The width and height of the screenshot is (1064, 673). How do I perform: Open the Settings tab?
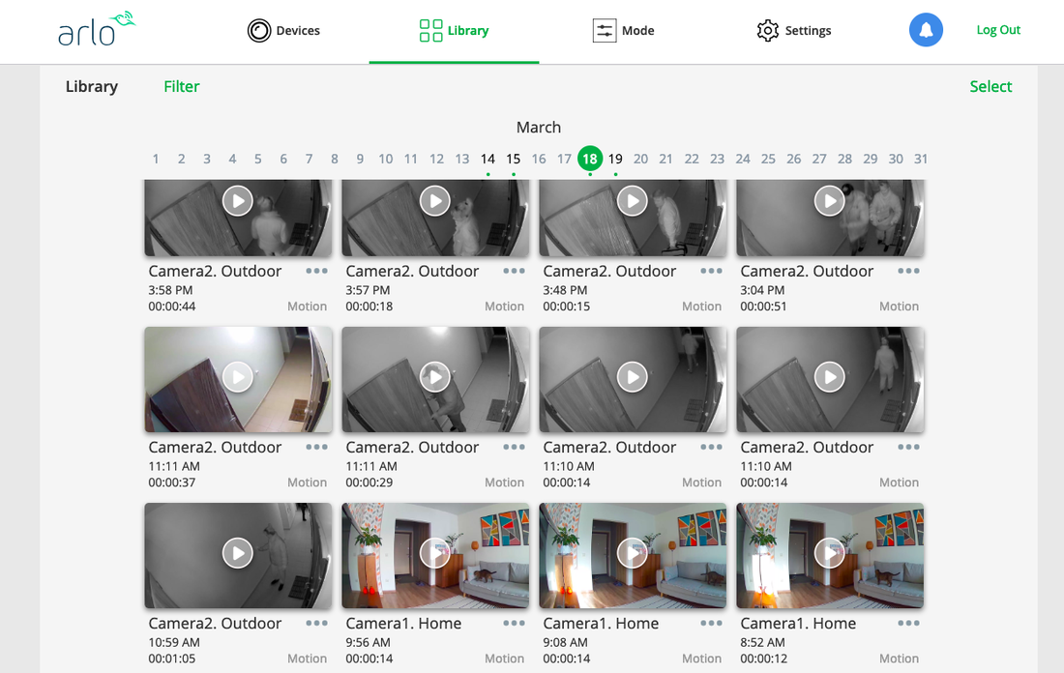point(794,31)
